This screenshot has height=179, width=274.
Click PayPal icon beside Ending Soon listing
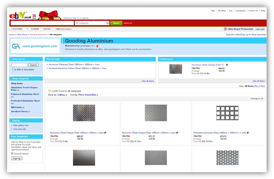pos(227,65)
